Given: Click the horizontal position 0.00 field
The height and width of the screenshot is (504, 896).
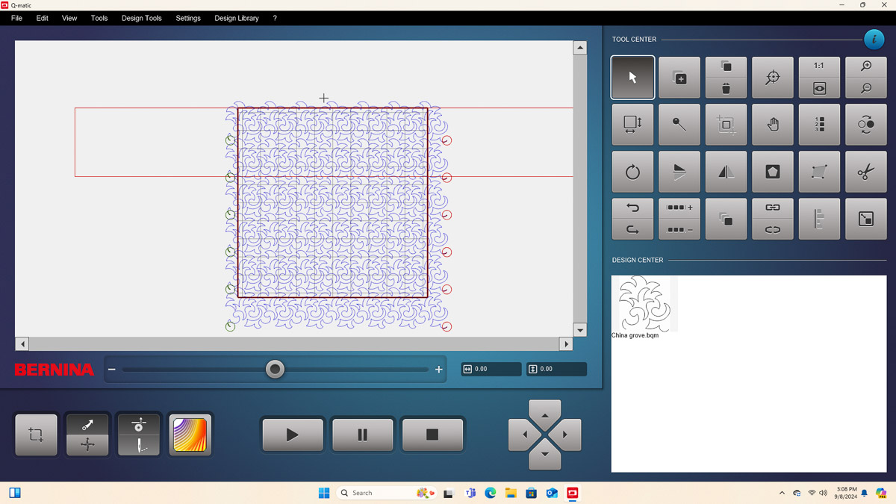Looking at the screenshot, I should 491,369.
